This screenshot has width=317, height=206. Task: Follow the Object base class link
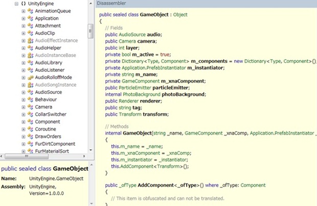point(180,14)
